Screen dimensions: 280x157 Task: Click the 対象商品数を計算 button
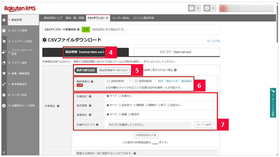146,135
